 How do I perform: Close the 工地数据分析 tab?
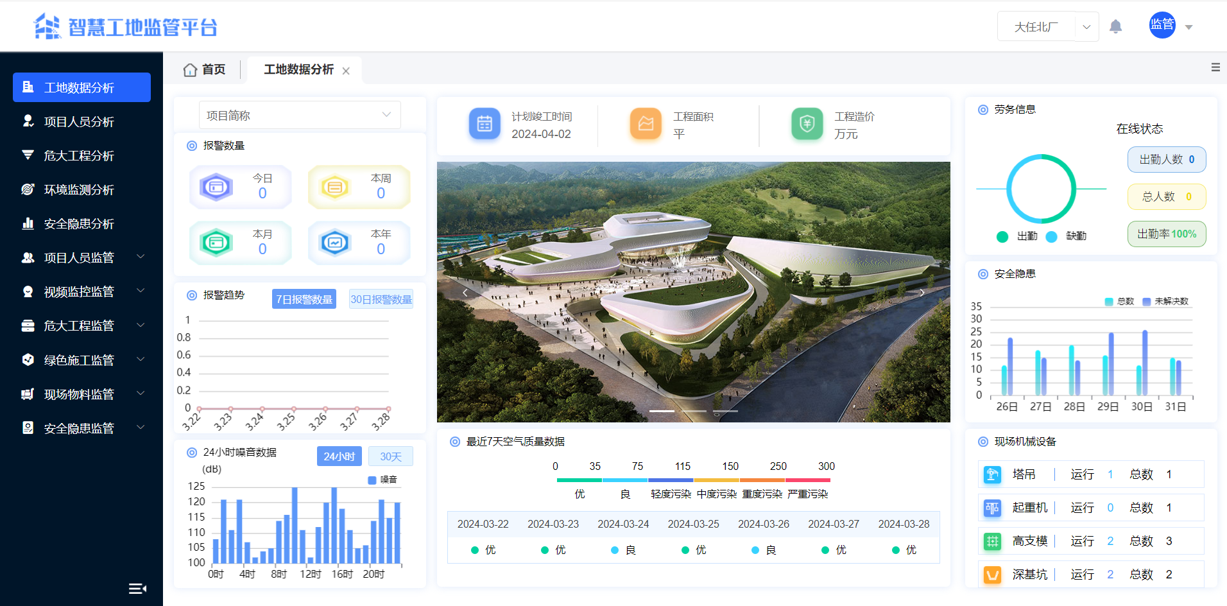point(346,71)
